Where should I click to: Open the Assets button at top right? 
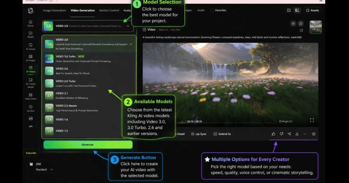click(x=313, y=10)
